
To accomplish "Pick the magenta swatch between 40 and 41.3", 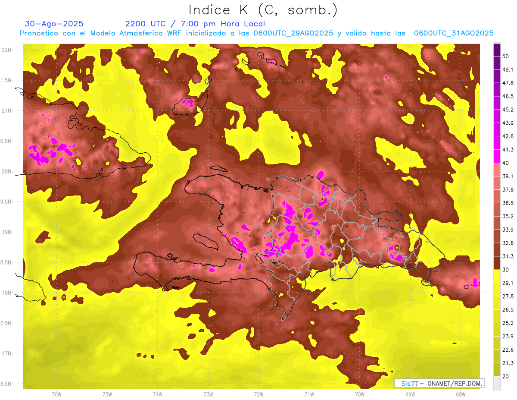I will pos(497,156).
